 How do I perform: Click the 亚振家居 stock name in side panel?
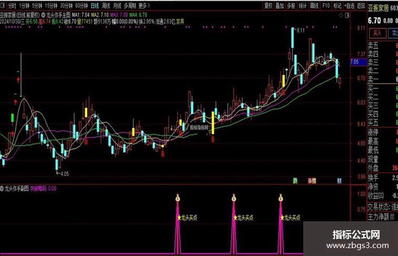click(x=379, y=8)
